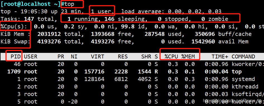Click the RES column header
The height and width of the screenshot is (106, 264).
pyautogui.click(x=123, y=56)
